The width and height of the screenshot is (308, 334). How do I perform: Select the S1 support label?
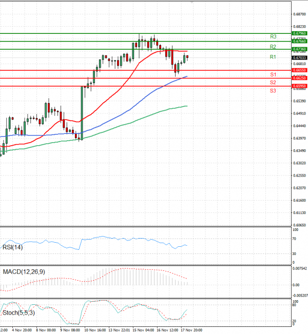click(x=273, y=74)
